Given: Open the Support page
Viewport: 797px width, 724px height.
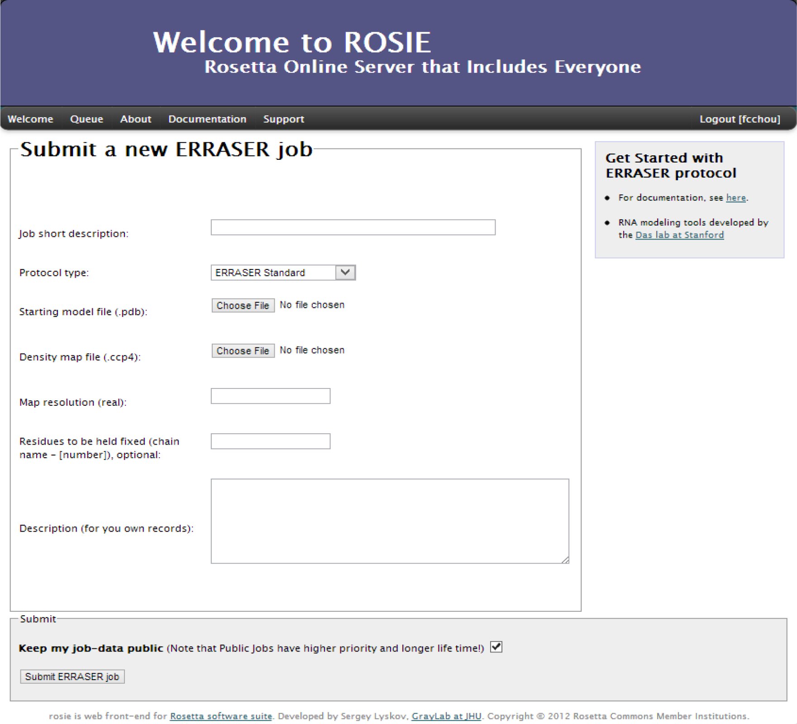Looking at the screenshot, I should click(284, 119).
